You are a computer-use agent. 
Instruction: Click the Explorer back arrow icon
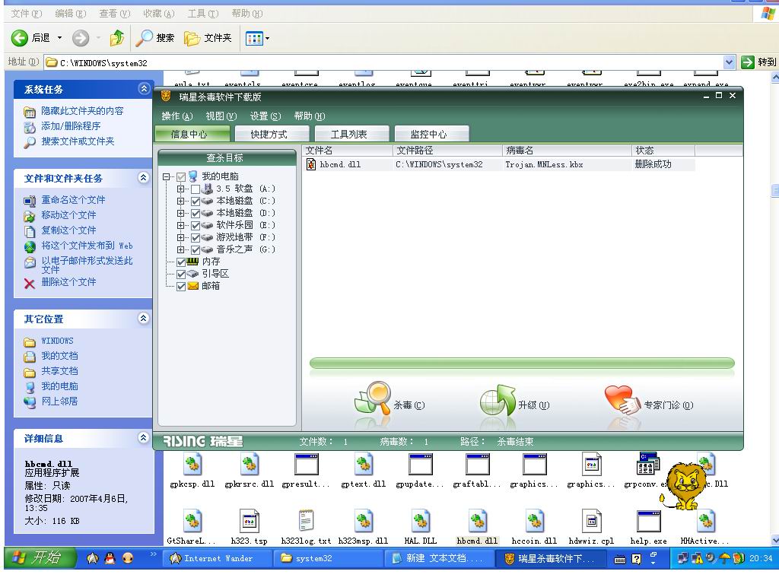(19, 38)
